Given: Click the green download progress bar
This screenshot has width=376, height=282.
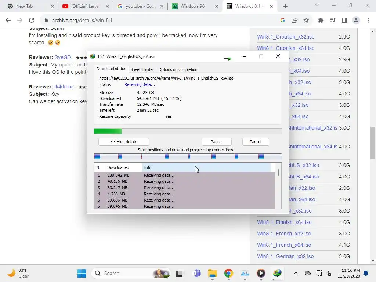Looking at the screenshot, I should 188,131.
